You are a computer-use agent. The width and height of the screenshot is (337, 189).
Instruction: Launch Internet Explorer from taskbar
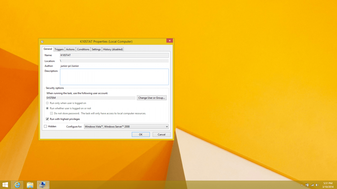pos(17,185)
